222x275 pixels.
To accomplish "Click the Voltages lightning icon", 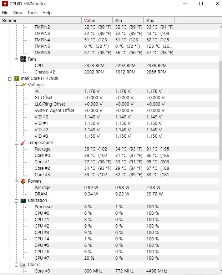I will coord(23,85).
